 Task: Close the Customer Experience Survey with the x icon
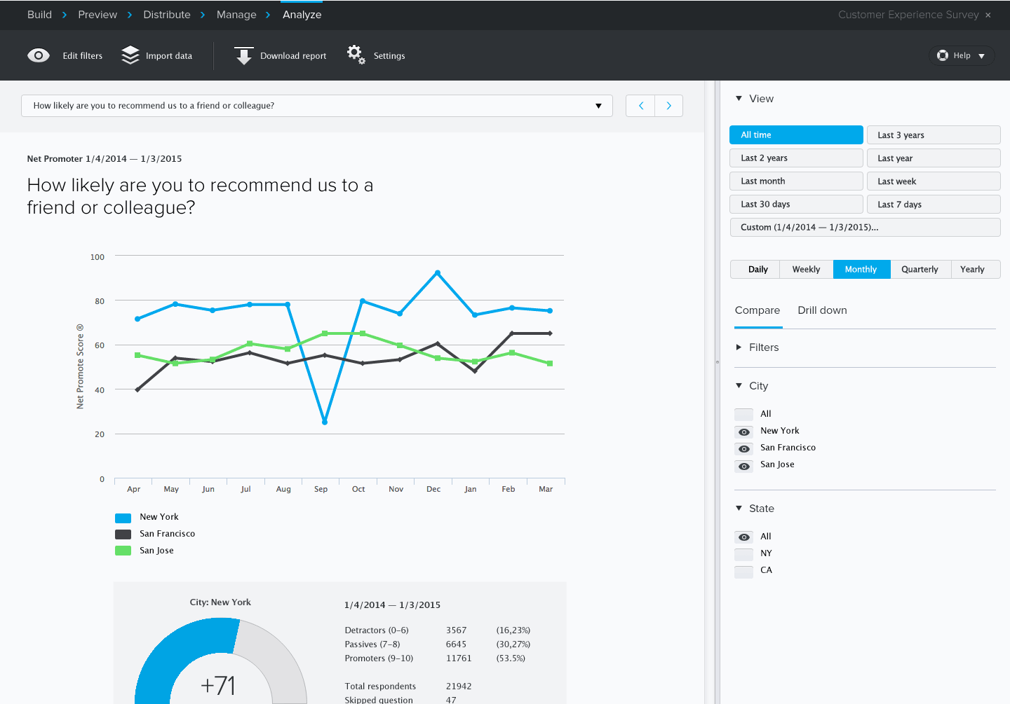pos(988,15)
